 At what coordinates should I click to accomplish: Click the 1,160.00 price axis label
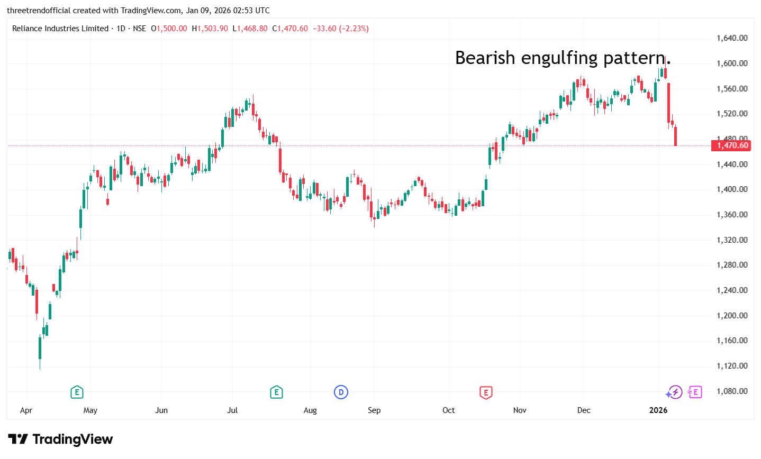coord(732,341)
